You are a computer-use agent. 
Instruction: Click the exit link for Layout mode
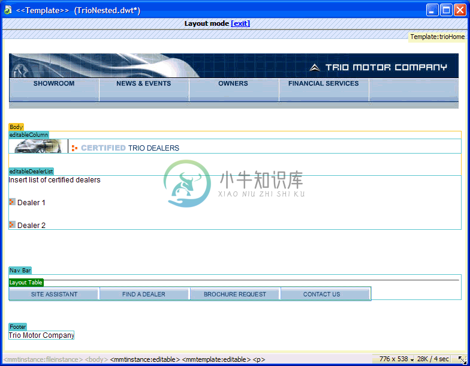click(240, 23)
